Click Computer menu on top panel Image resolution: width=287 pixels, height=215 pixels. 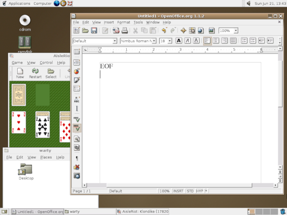click(43, 3)
